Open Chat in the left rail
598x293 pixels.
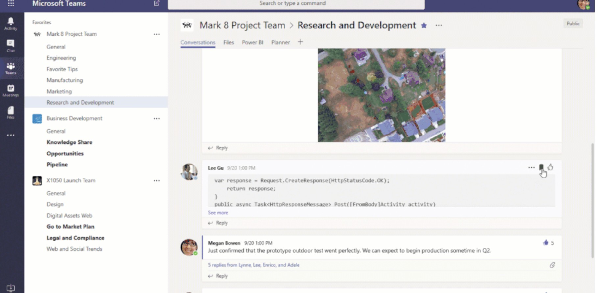tap(11, 46)
